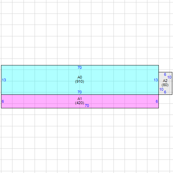The image size is (173, 173).
Task: Select the left edge 6 dimension of A1
Action: (3, 101)
